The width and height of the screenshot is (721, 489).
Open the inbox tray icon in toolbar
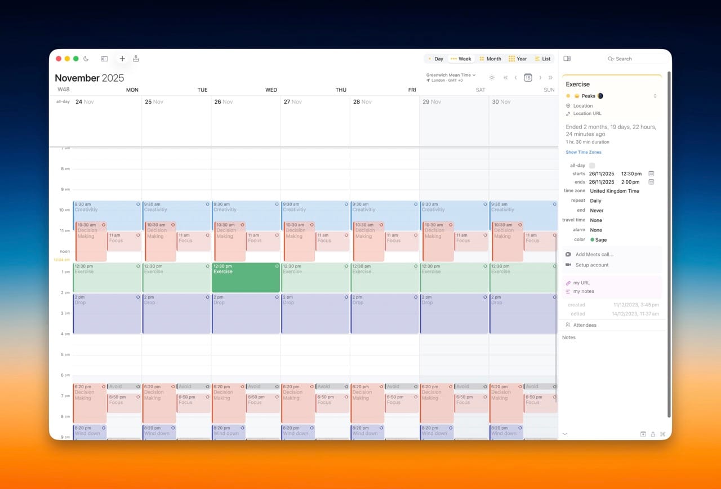tap(136, 59)
